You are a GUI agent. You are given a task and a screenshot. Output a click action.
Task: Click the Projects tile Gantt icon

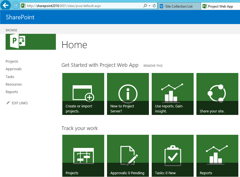coord(84,156)
